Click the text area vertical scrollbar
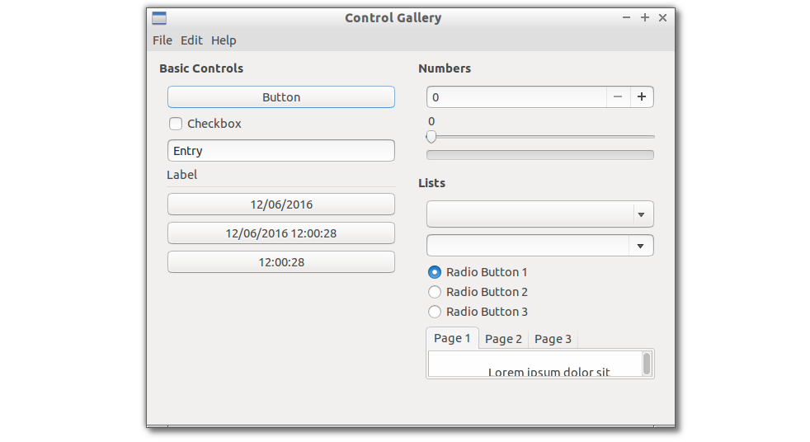Viewport: 810px width, 442px height. coord(647,364)
